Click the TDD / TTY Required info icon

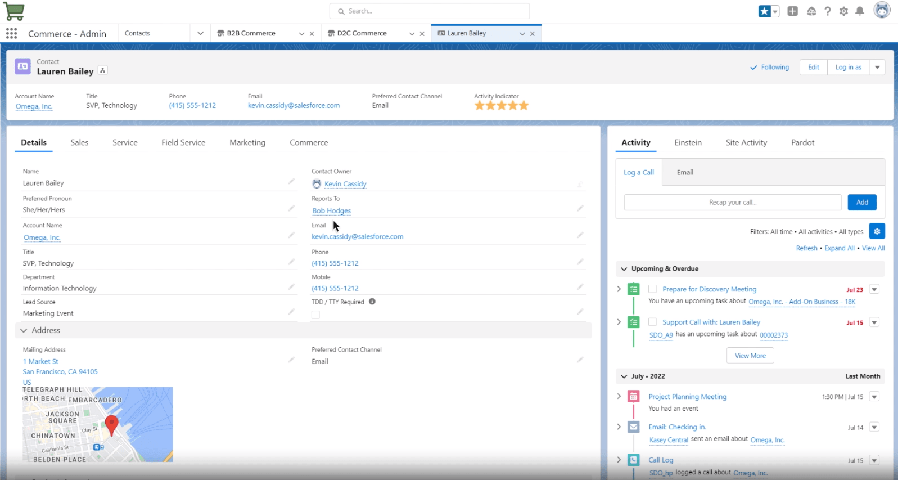tap(372, 302)
